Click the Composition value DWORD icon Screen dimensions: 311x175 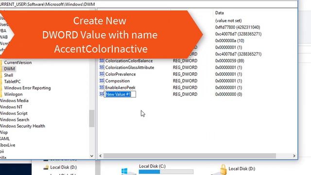coord(102,81)
